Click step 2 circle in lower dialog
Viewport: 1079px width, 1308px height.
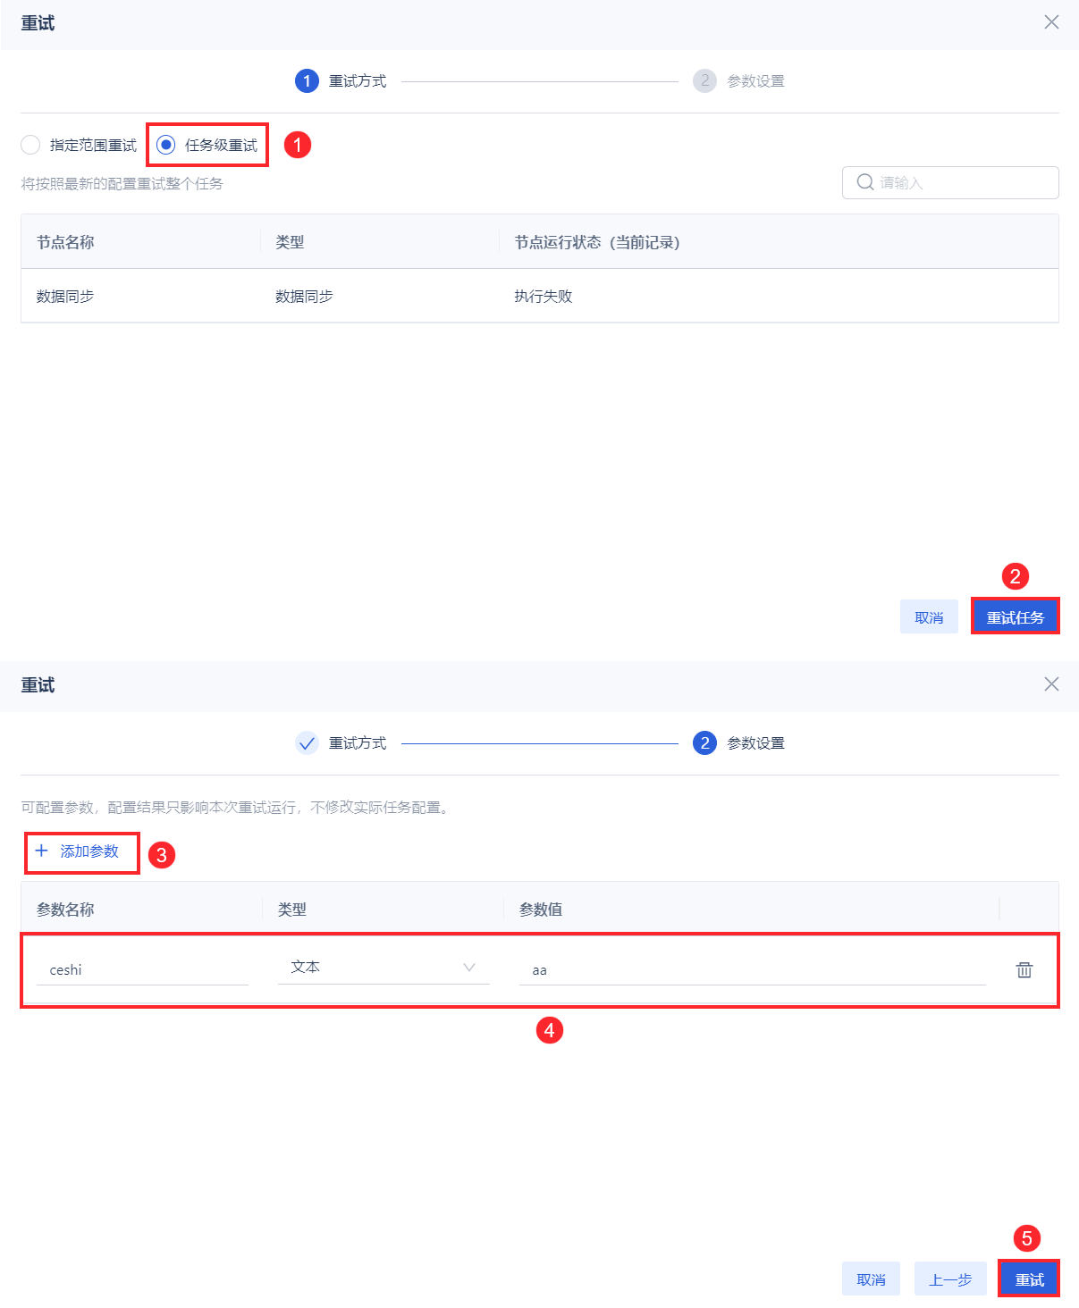[x=704, y=742]
